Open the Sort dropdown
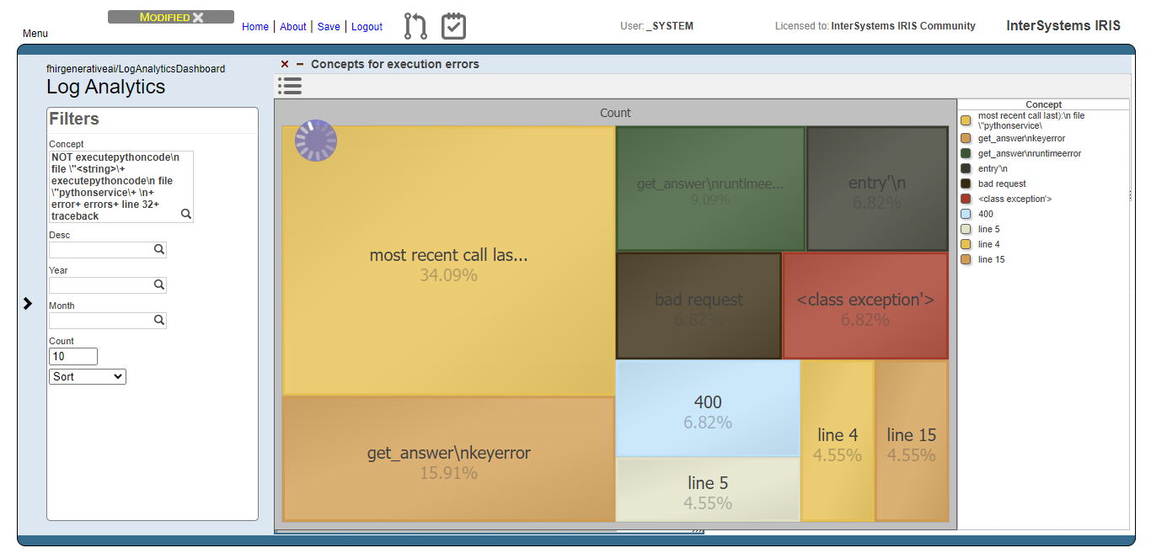The width and height of the screenshot is (1151, 553). pyautogui.click(x=88, y=377)
